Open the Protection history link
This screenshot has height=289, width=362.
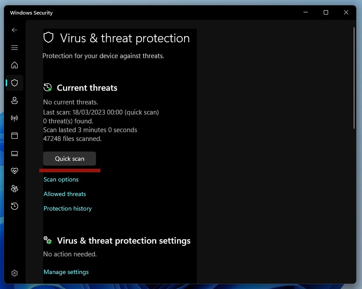(67, 208)
